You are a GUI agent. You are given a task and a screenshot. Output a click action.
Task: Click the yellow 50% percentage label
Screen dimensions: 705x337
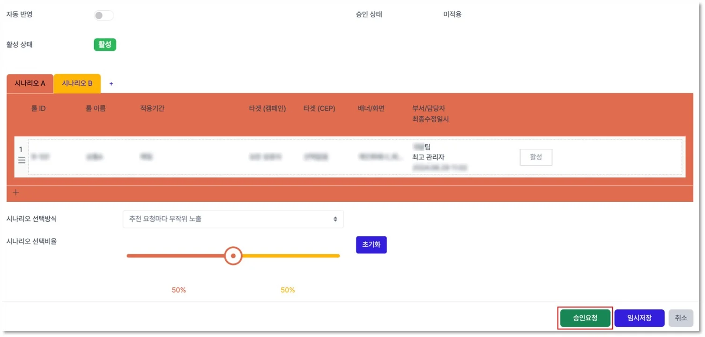pyautogui.click(x=287, y=290)
